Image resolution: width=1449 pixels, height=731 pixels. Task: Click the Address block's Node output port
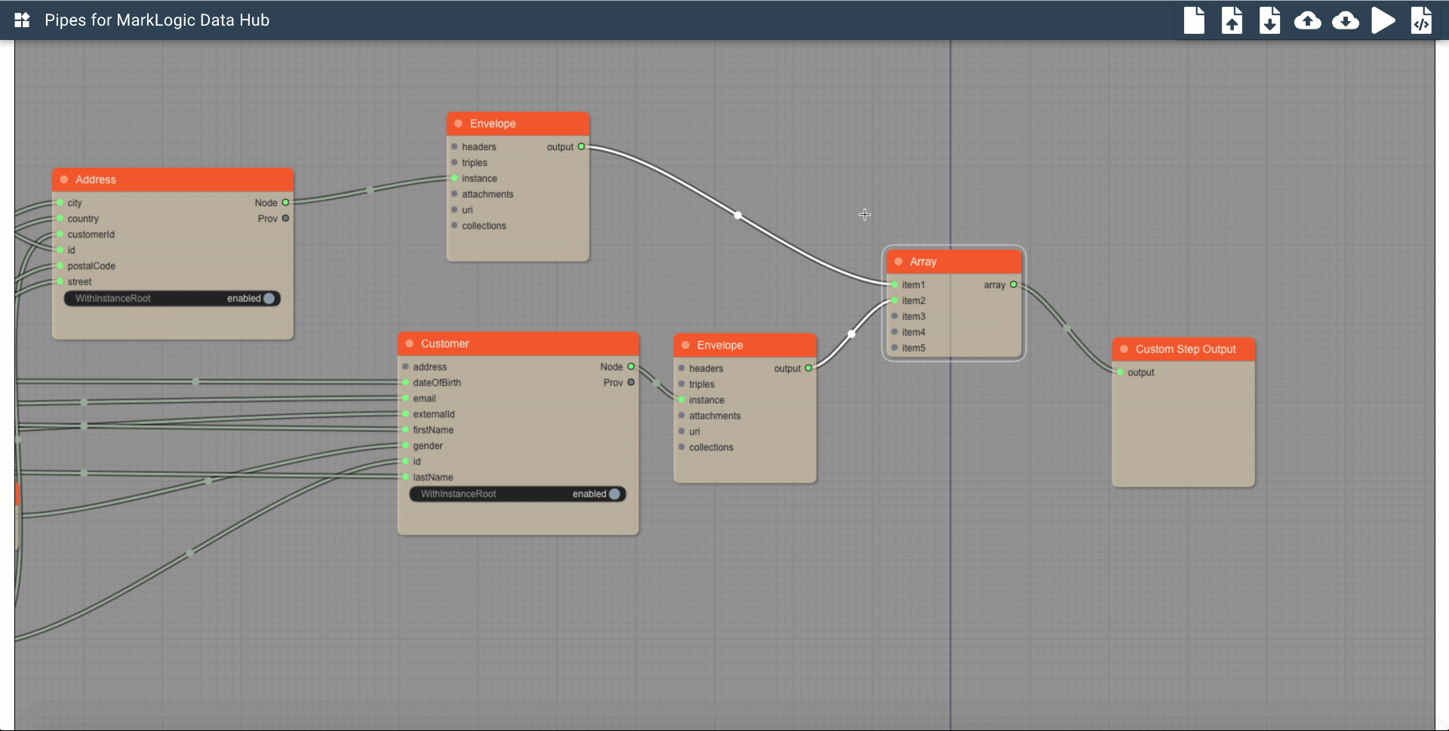click(285, 203)
